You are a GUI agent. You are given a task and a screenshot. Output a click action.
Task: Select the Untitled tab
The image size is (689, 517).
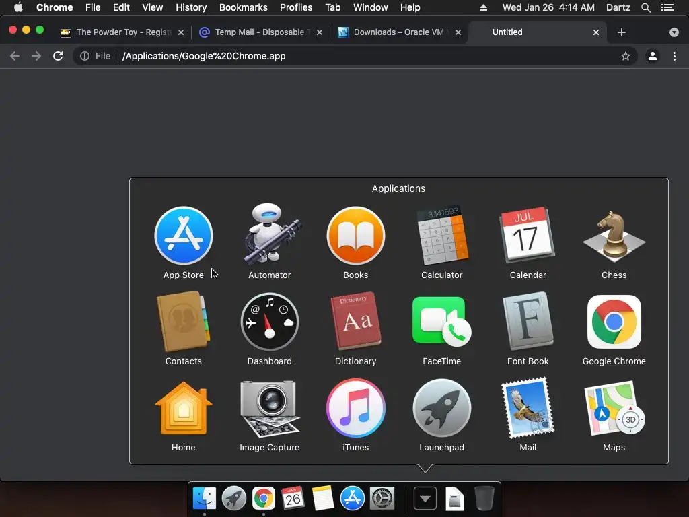(538, 32)
